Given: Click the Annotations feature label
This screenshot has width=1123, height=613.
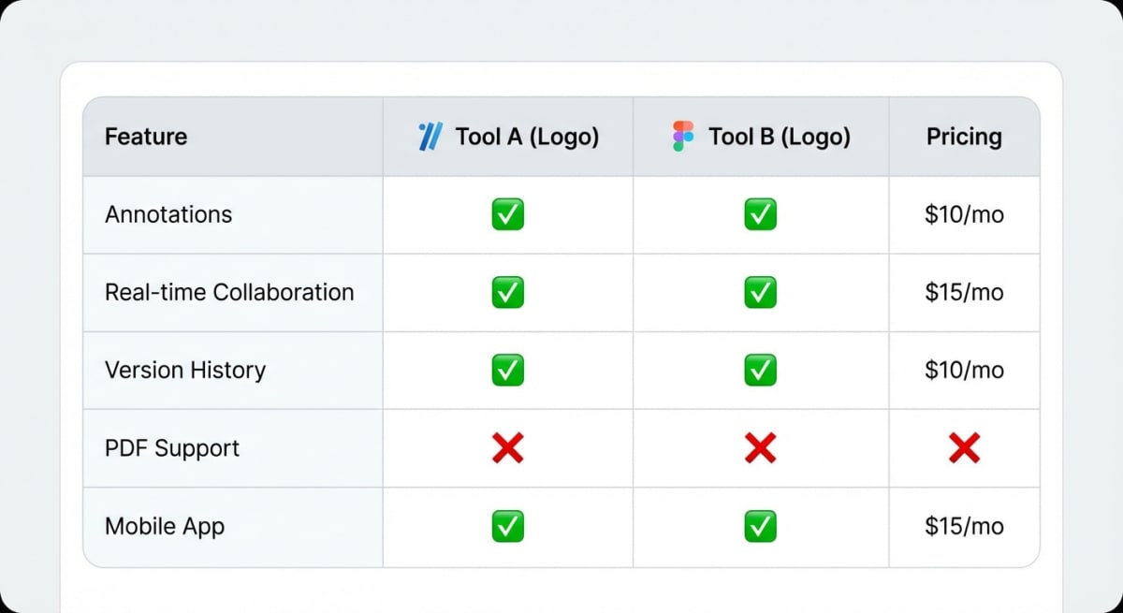Looking at the screenshot, I should (168, 214).
